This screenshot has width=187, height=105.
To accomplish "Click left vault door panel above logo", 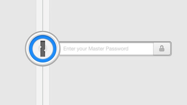I will click(x=39, y=16).
